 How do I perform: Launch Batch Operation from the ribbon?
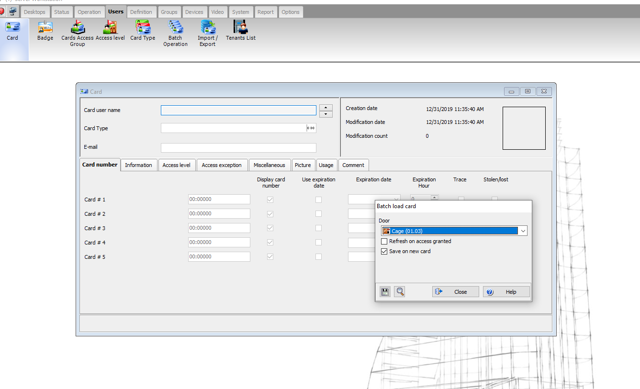coord(175,33)
